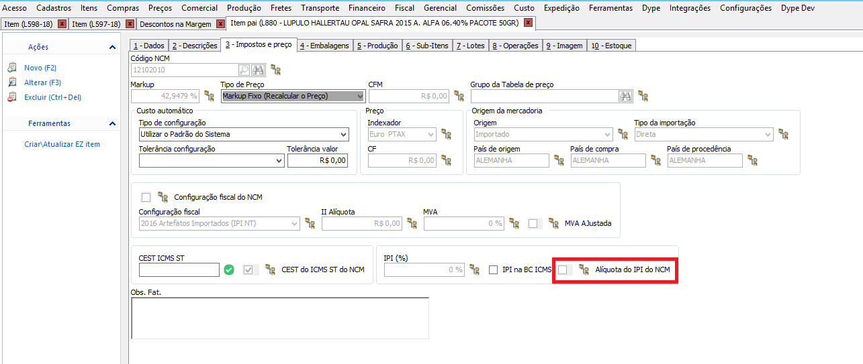The image size is (863, 364).
Task: Toggle Alíquota do IPI do NCM checkbox
Action: [563, 269]
